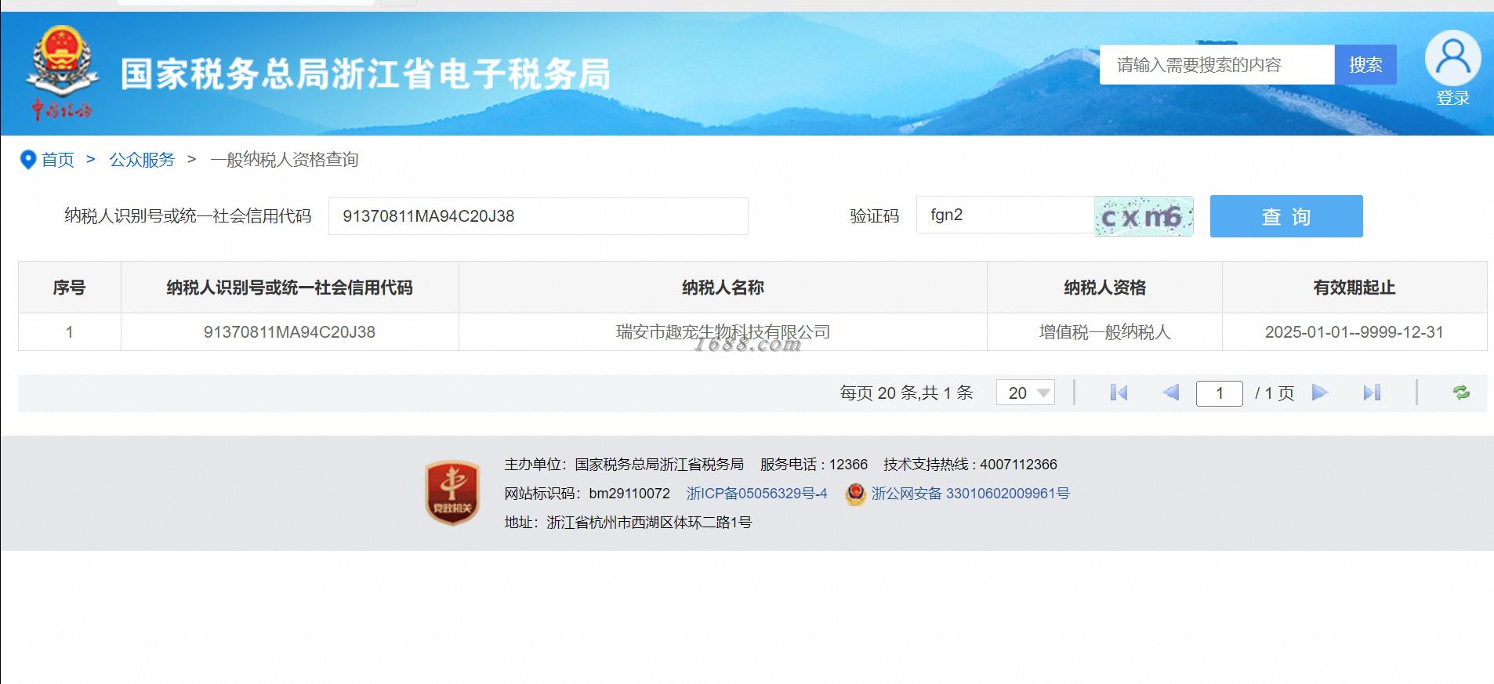Screen dimensions: 1494x684
Task: Click the police badge icon in footer
Action: [855, 494]
